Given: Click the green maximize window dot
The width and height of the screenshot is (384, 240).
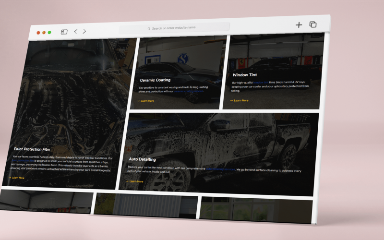Looking at the screenshot, I should click(x=49, y=33).
